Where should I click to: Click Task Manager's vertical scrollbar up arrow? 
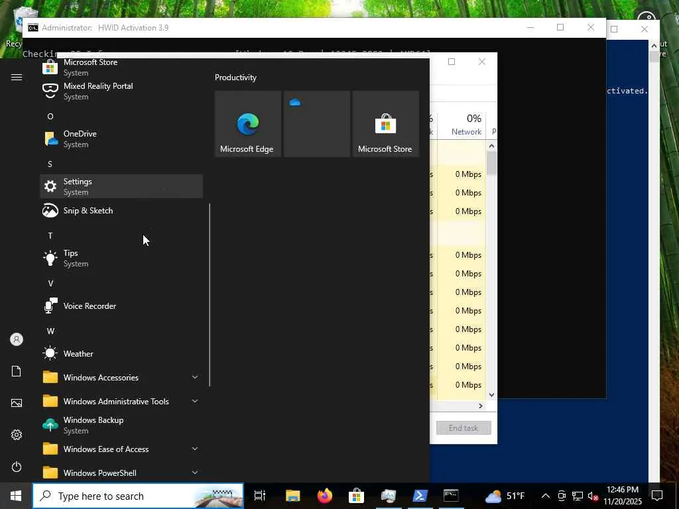pos(491,146)
